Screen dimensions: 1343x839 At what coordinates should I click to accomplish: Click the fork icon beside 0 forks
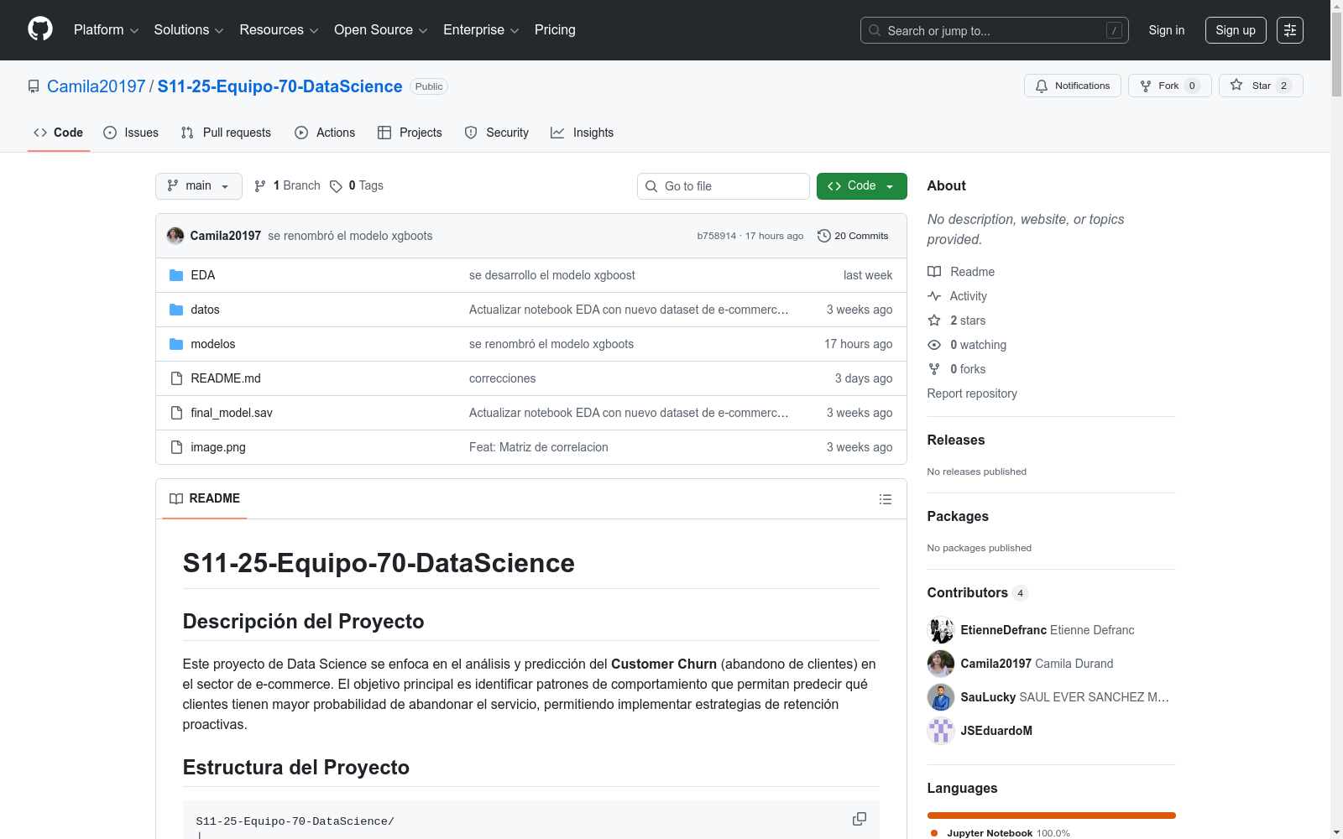934,369
